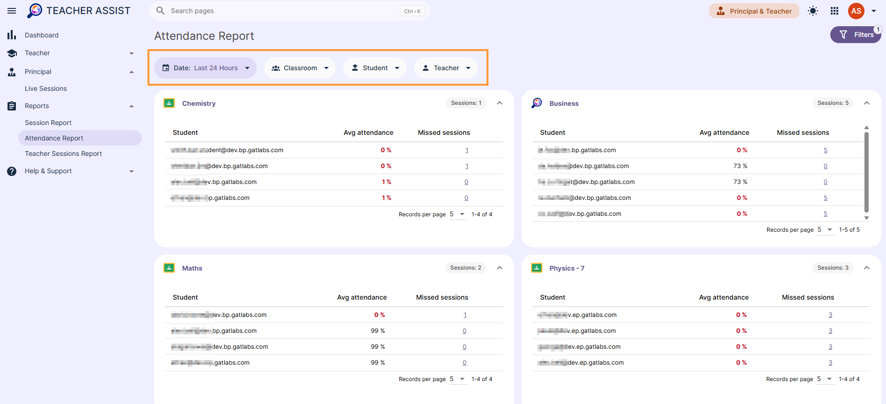Collapse the Physics - 7 card

[867, 268]
